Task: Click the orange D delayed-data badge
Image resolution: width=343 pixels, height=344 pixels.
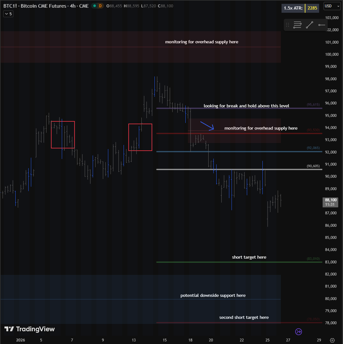Action: tap(100, 6)
